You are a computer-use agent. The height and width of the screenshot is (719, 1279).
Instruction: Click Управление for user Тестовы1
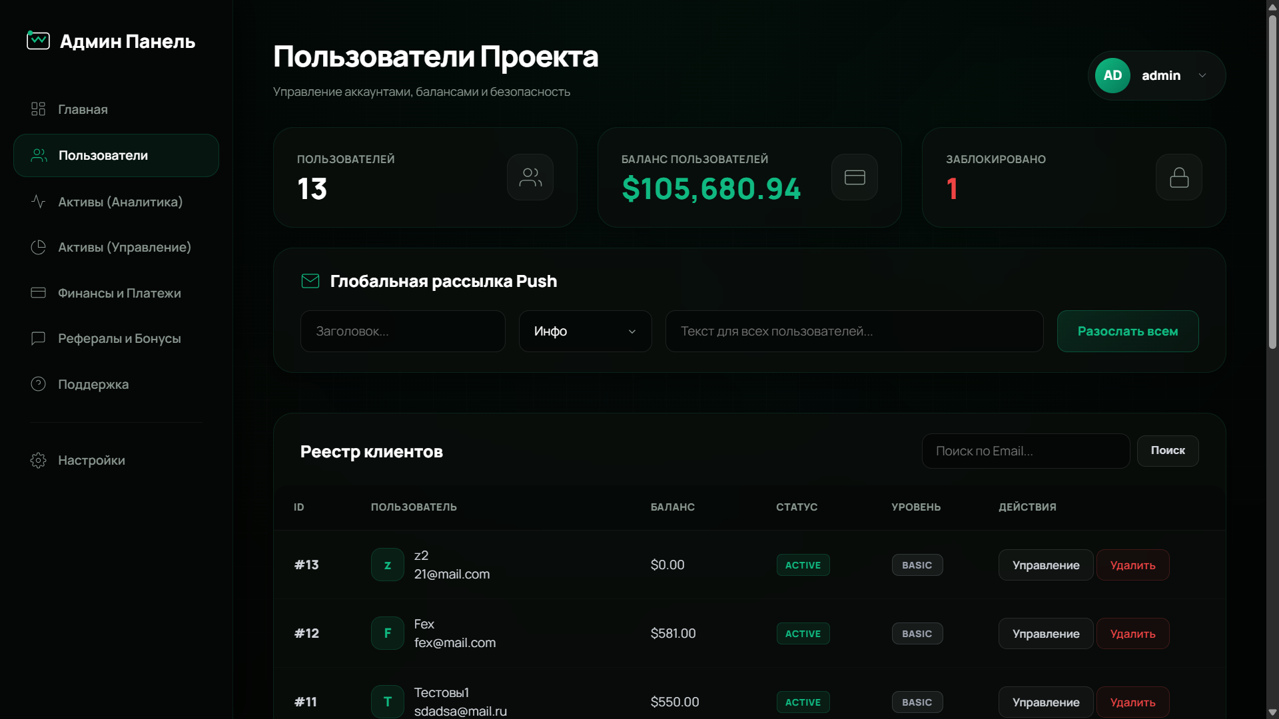pos(1046,702)
